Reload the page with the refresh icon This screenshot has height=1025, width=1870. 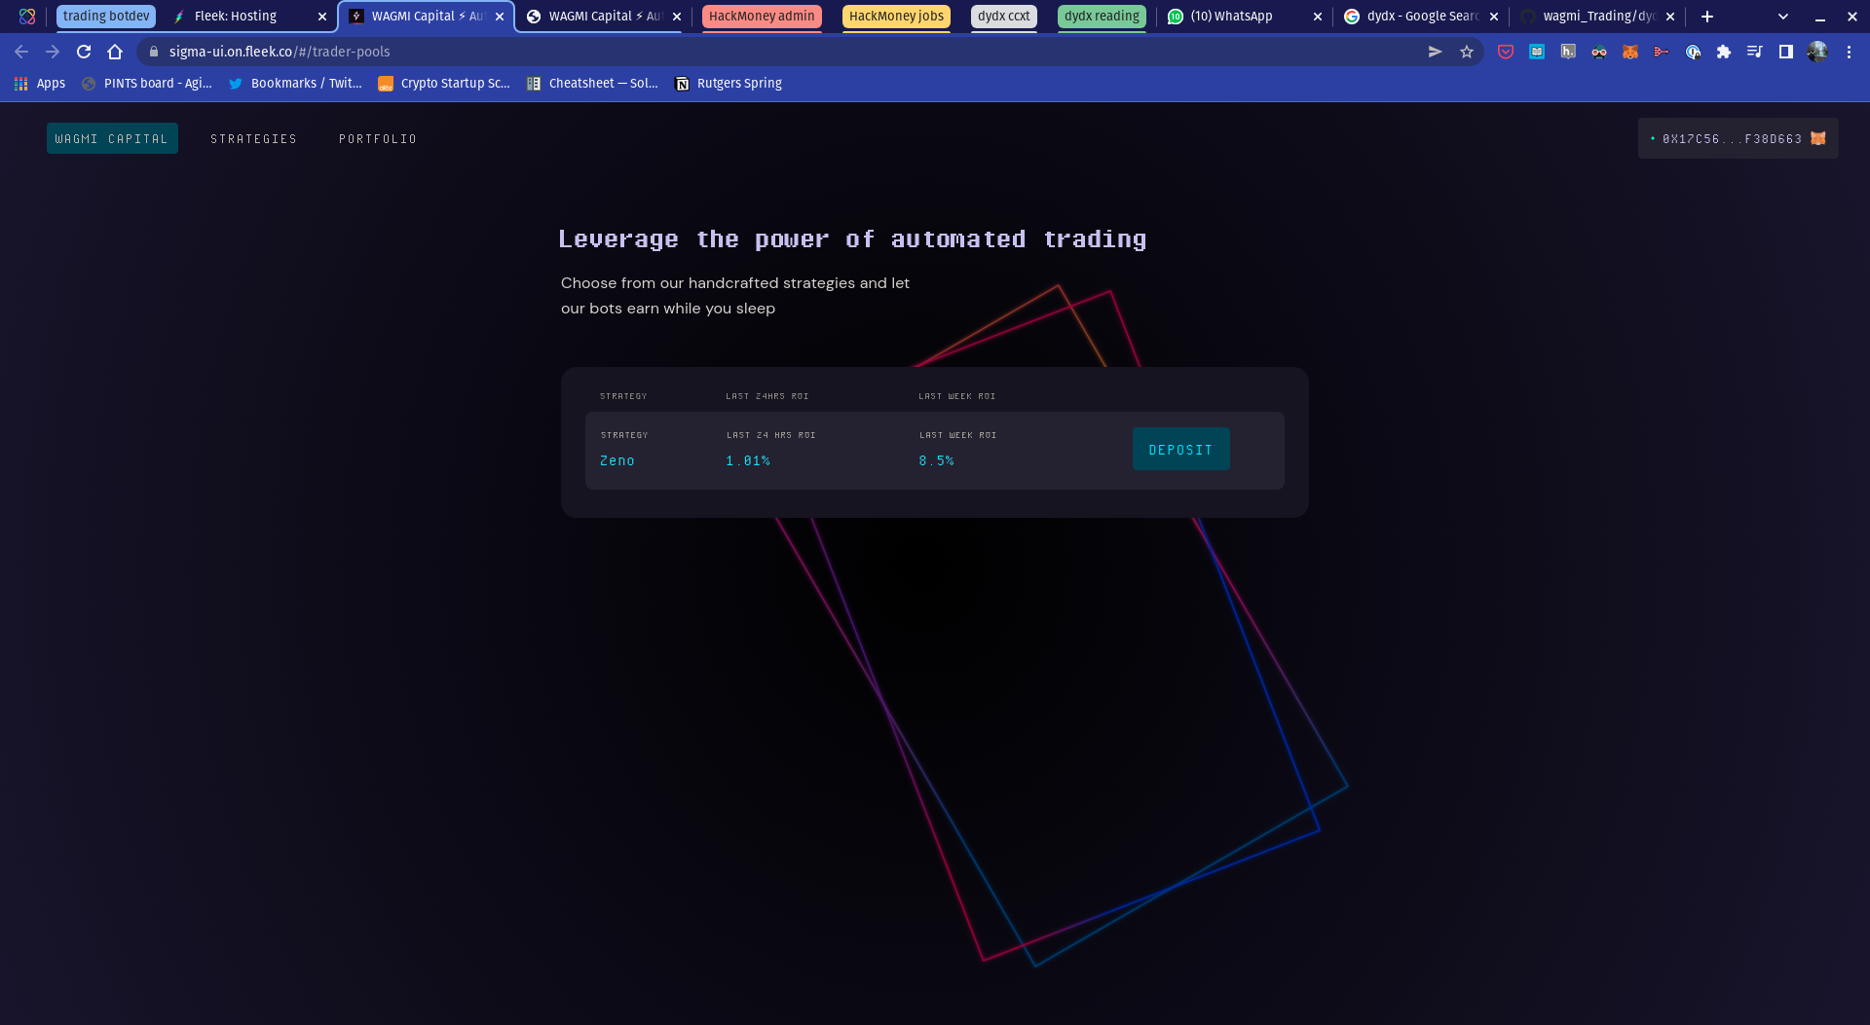tap(84, 52)
